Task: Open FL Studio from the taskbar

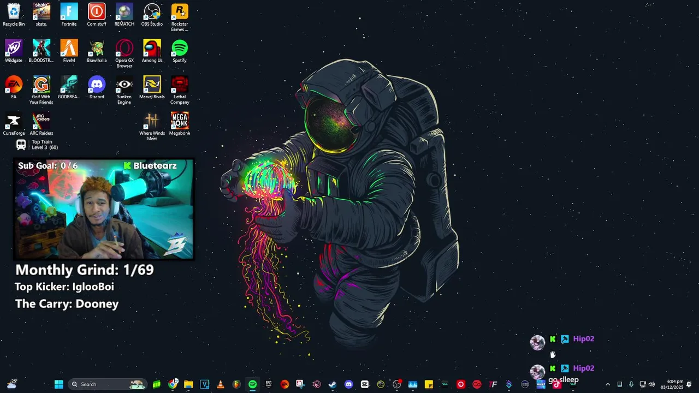Action: pos(236,384)
